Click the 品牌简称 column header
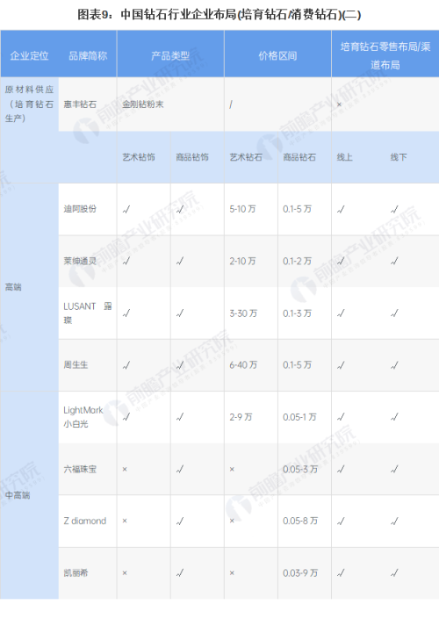 pyautogui.click(x=88, y=55)
